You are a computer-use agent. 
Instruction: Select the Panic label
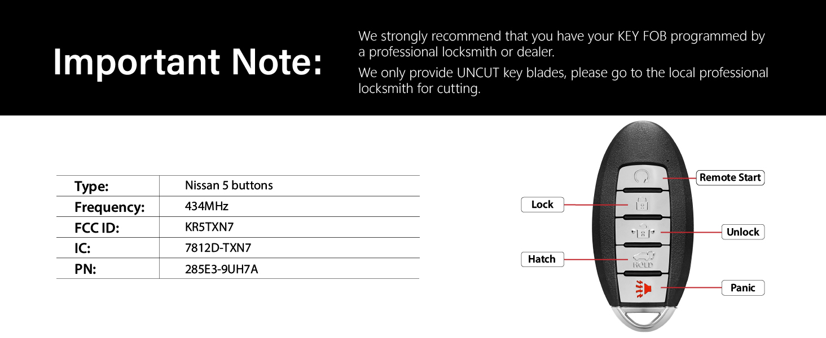pyautogui.click(x=743, y=288)
